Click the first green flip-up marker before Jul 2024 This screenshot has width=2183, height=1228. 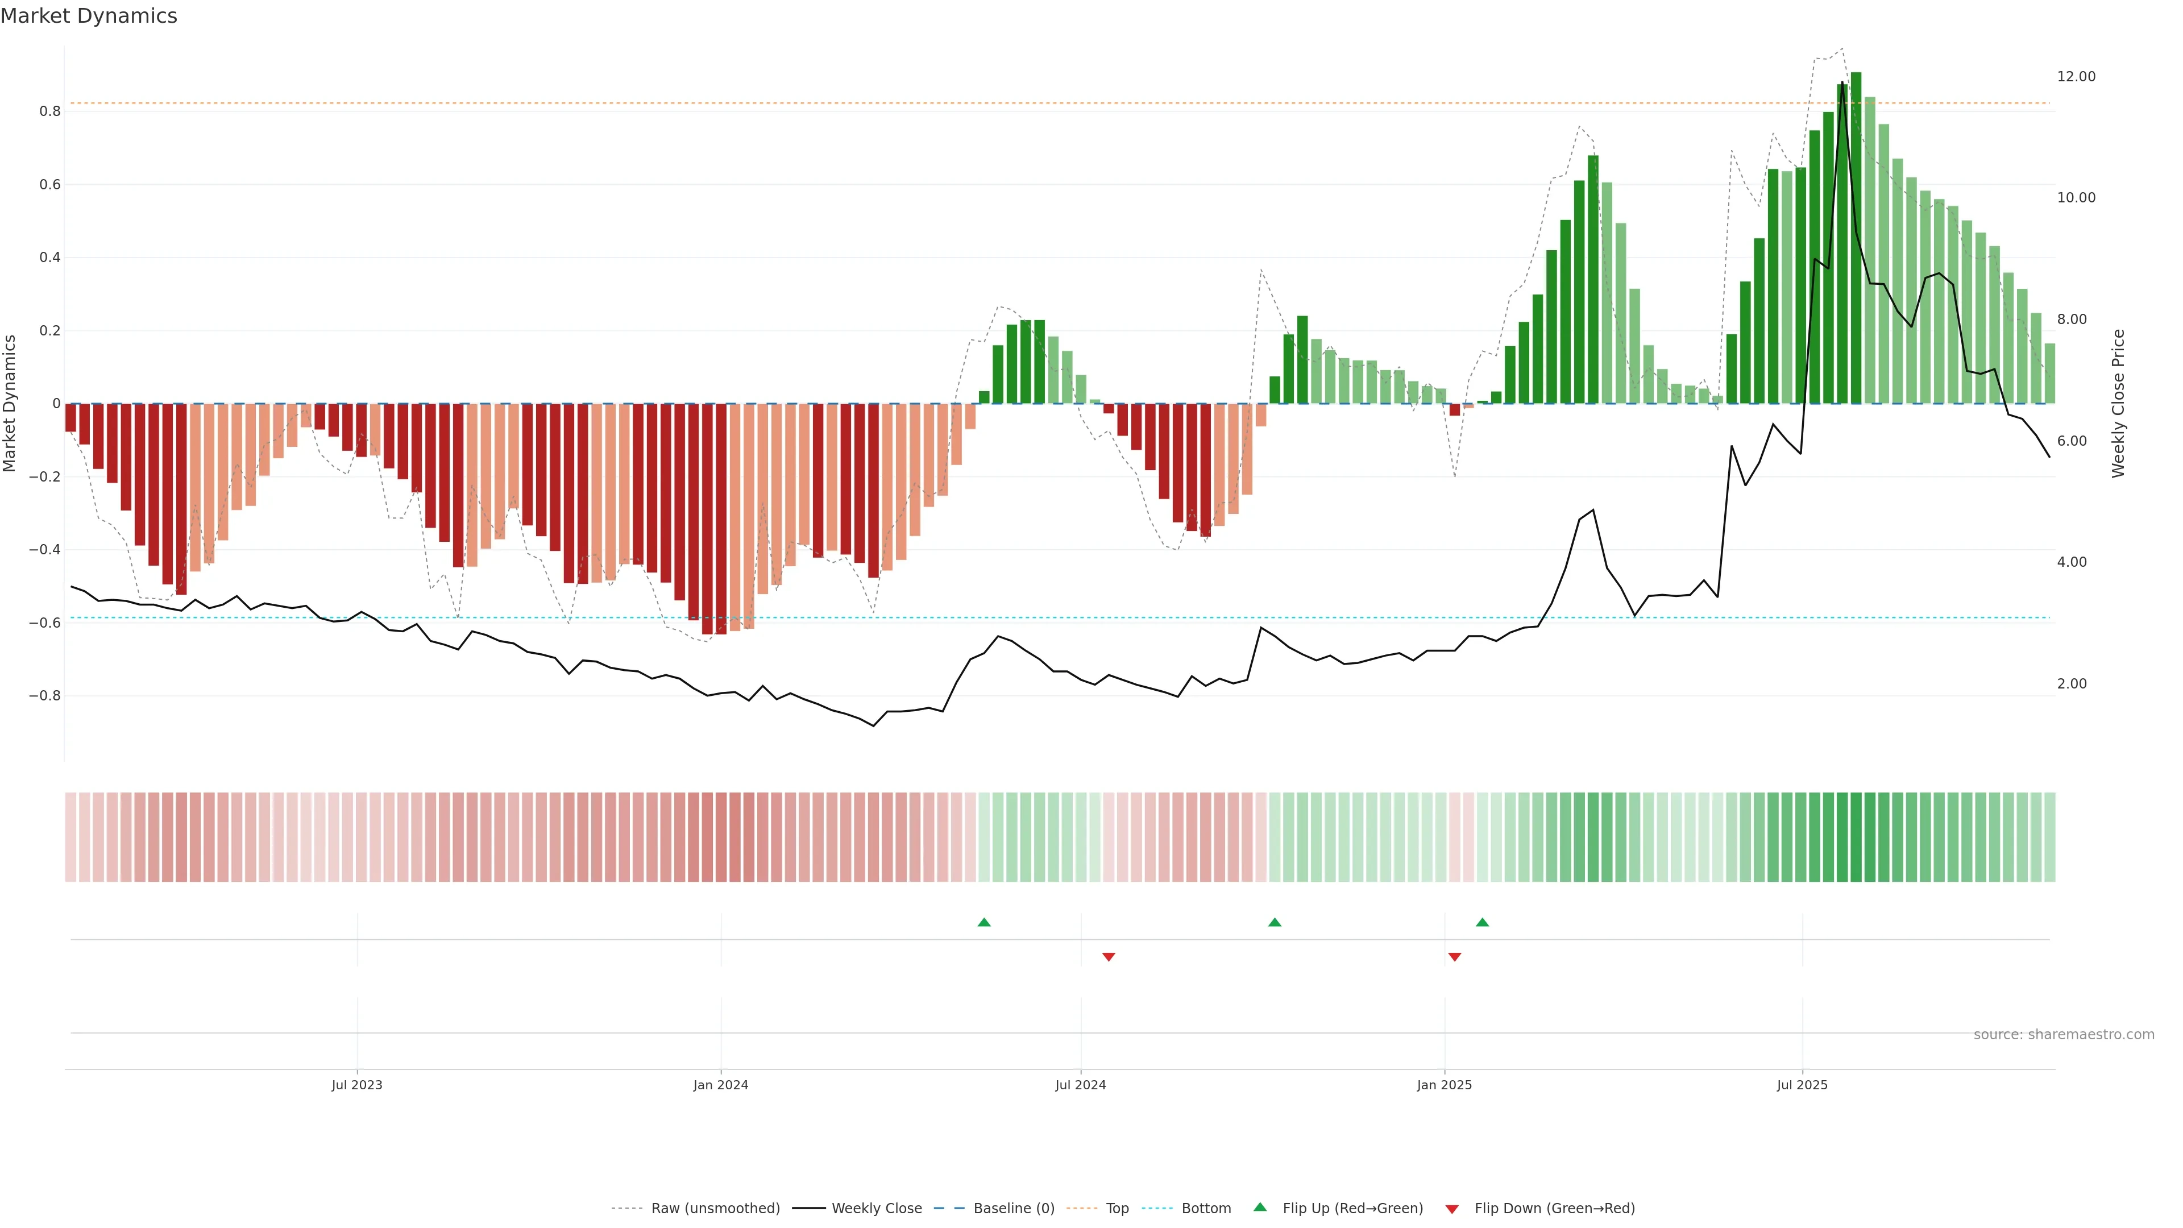pyautogui.click(x=984, y=922)
